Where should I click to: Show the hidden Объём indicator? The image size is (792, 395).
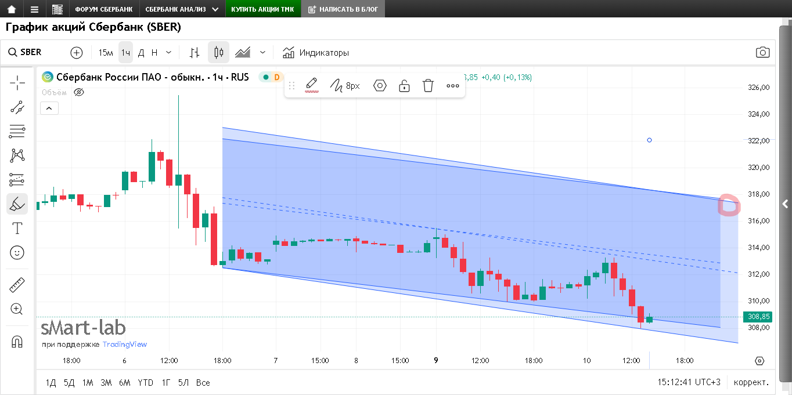80,92
